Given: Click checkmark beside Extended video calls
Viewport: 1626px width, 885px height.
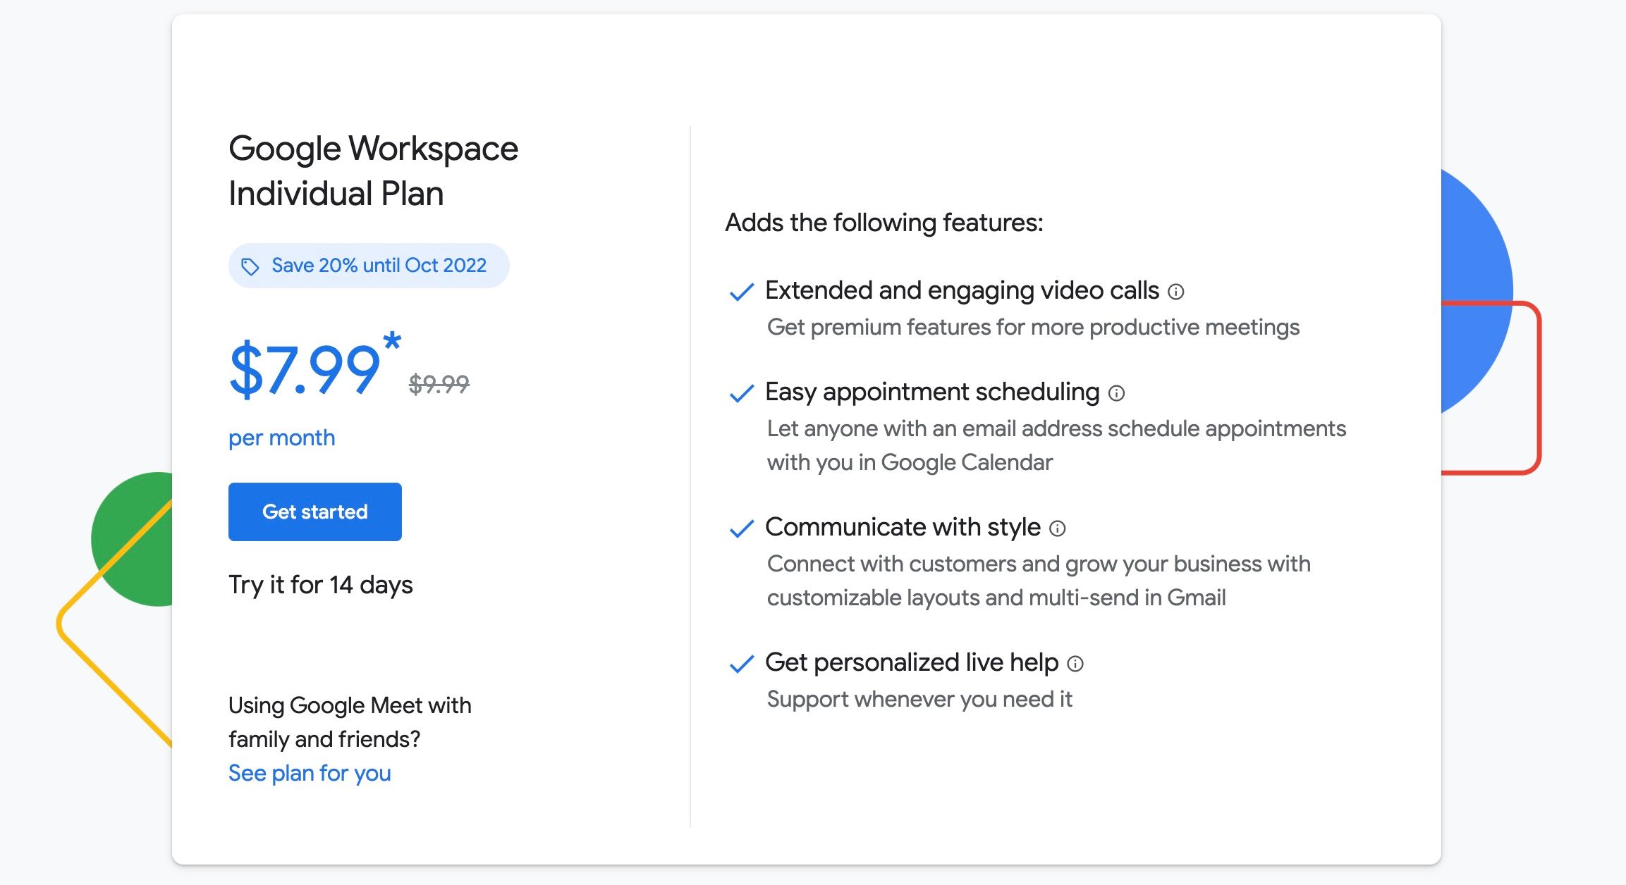Looking at the screenshot, I should [x=741, y=292].
